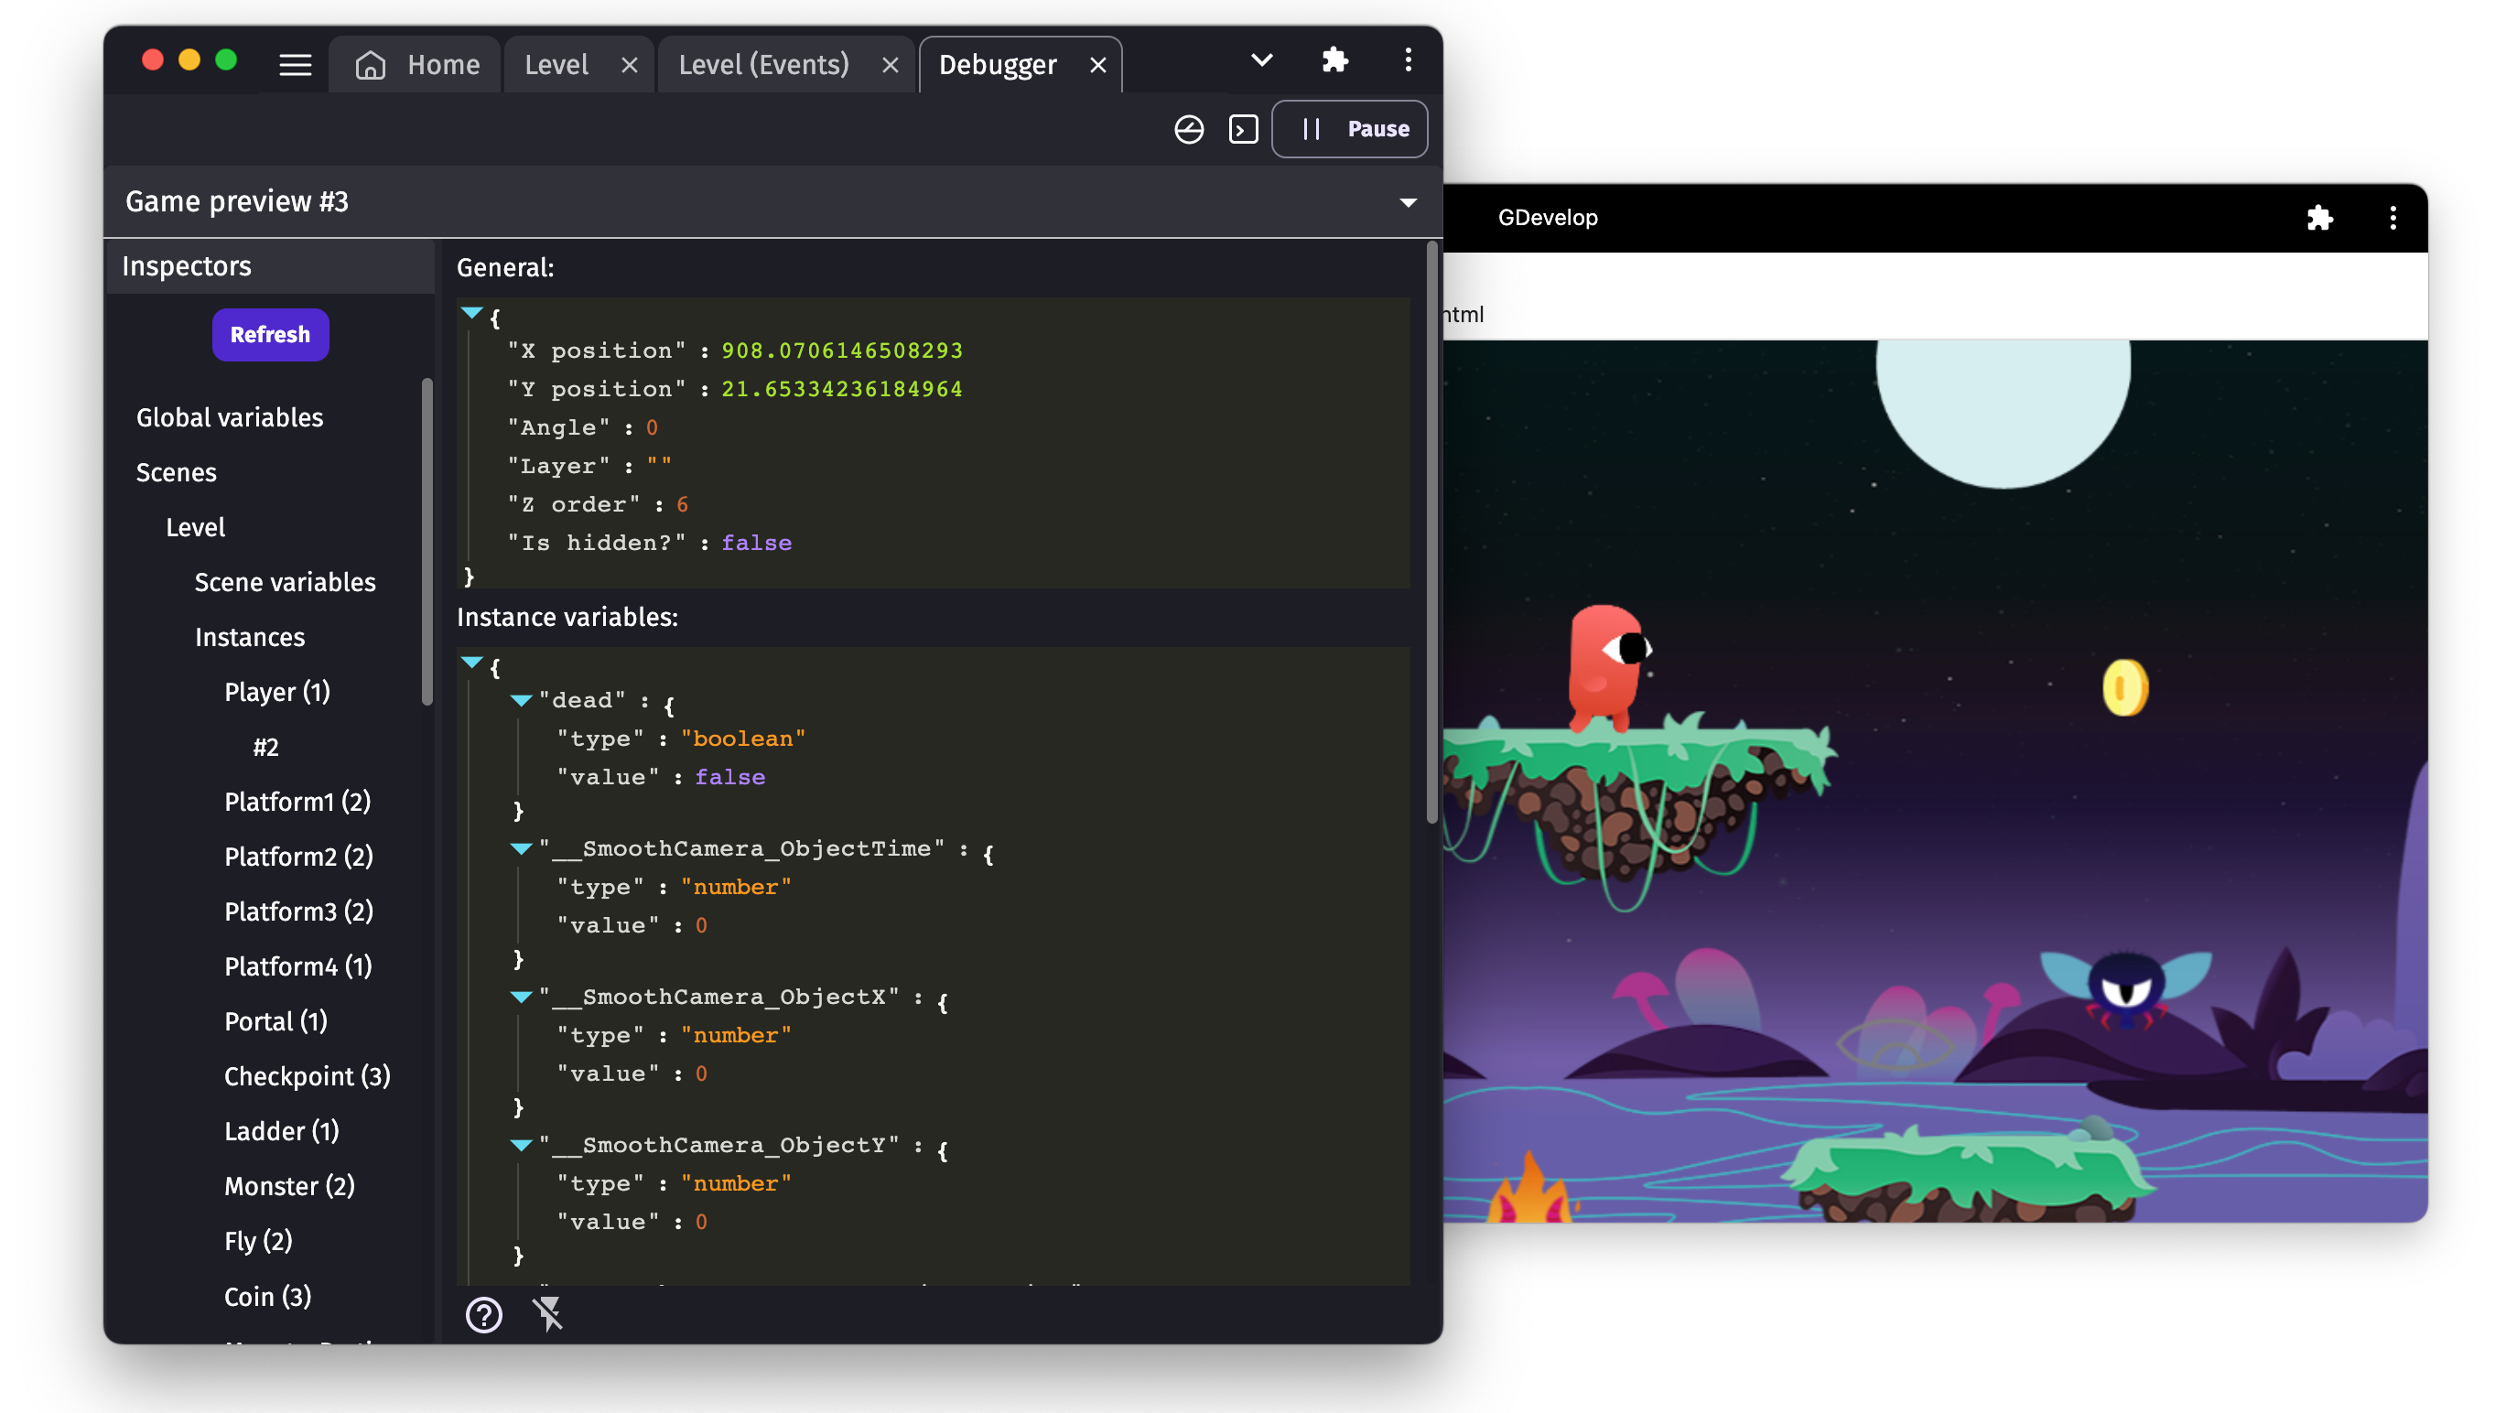Select the Scene variables section
This screenshot has width=2495, height=1413.
[283, 580]
